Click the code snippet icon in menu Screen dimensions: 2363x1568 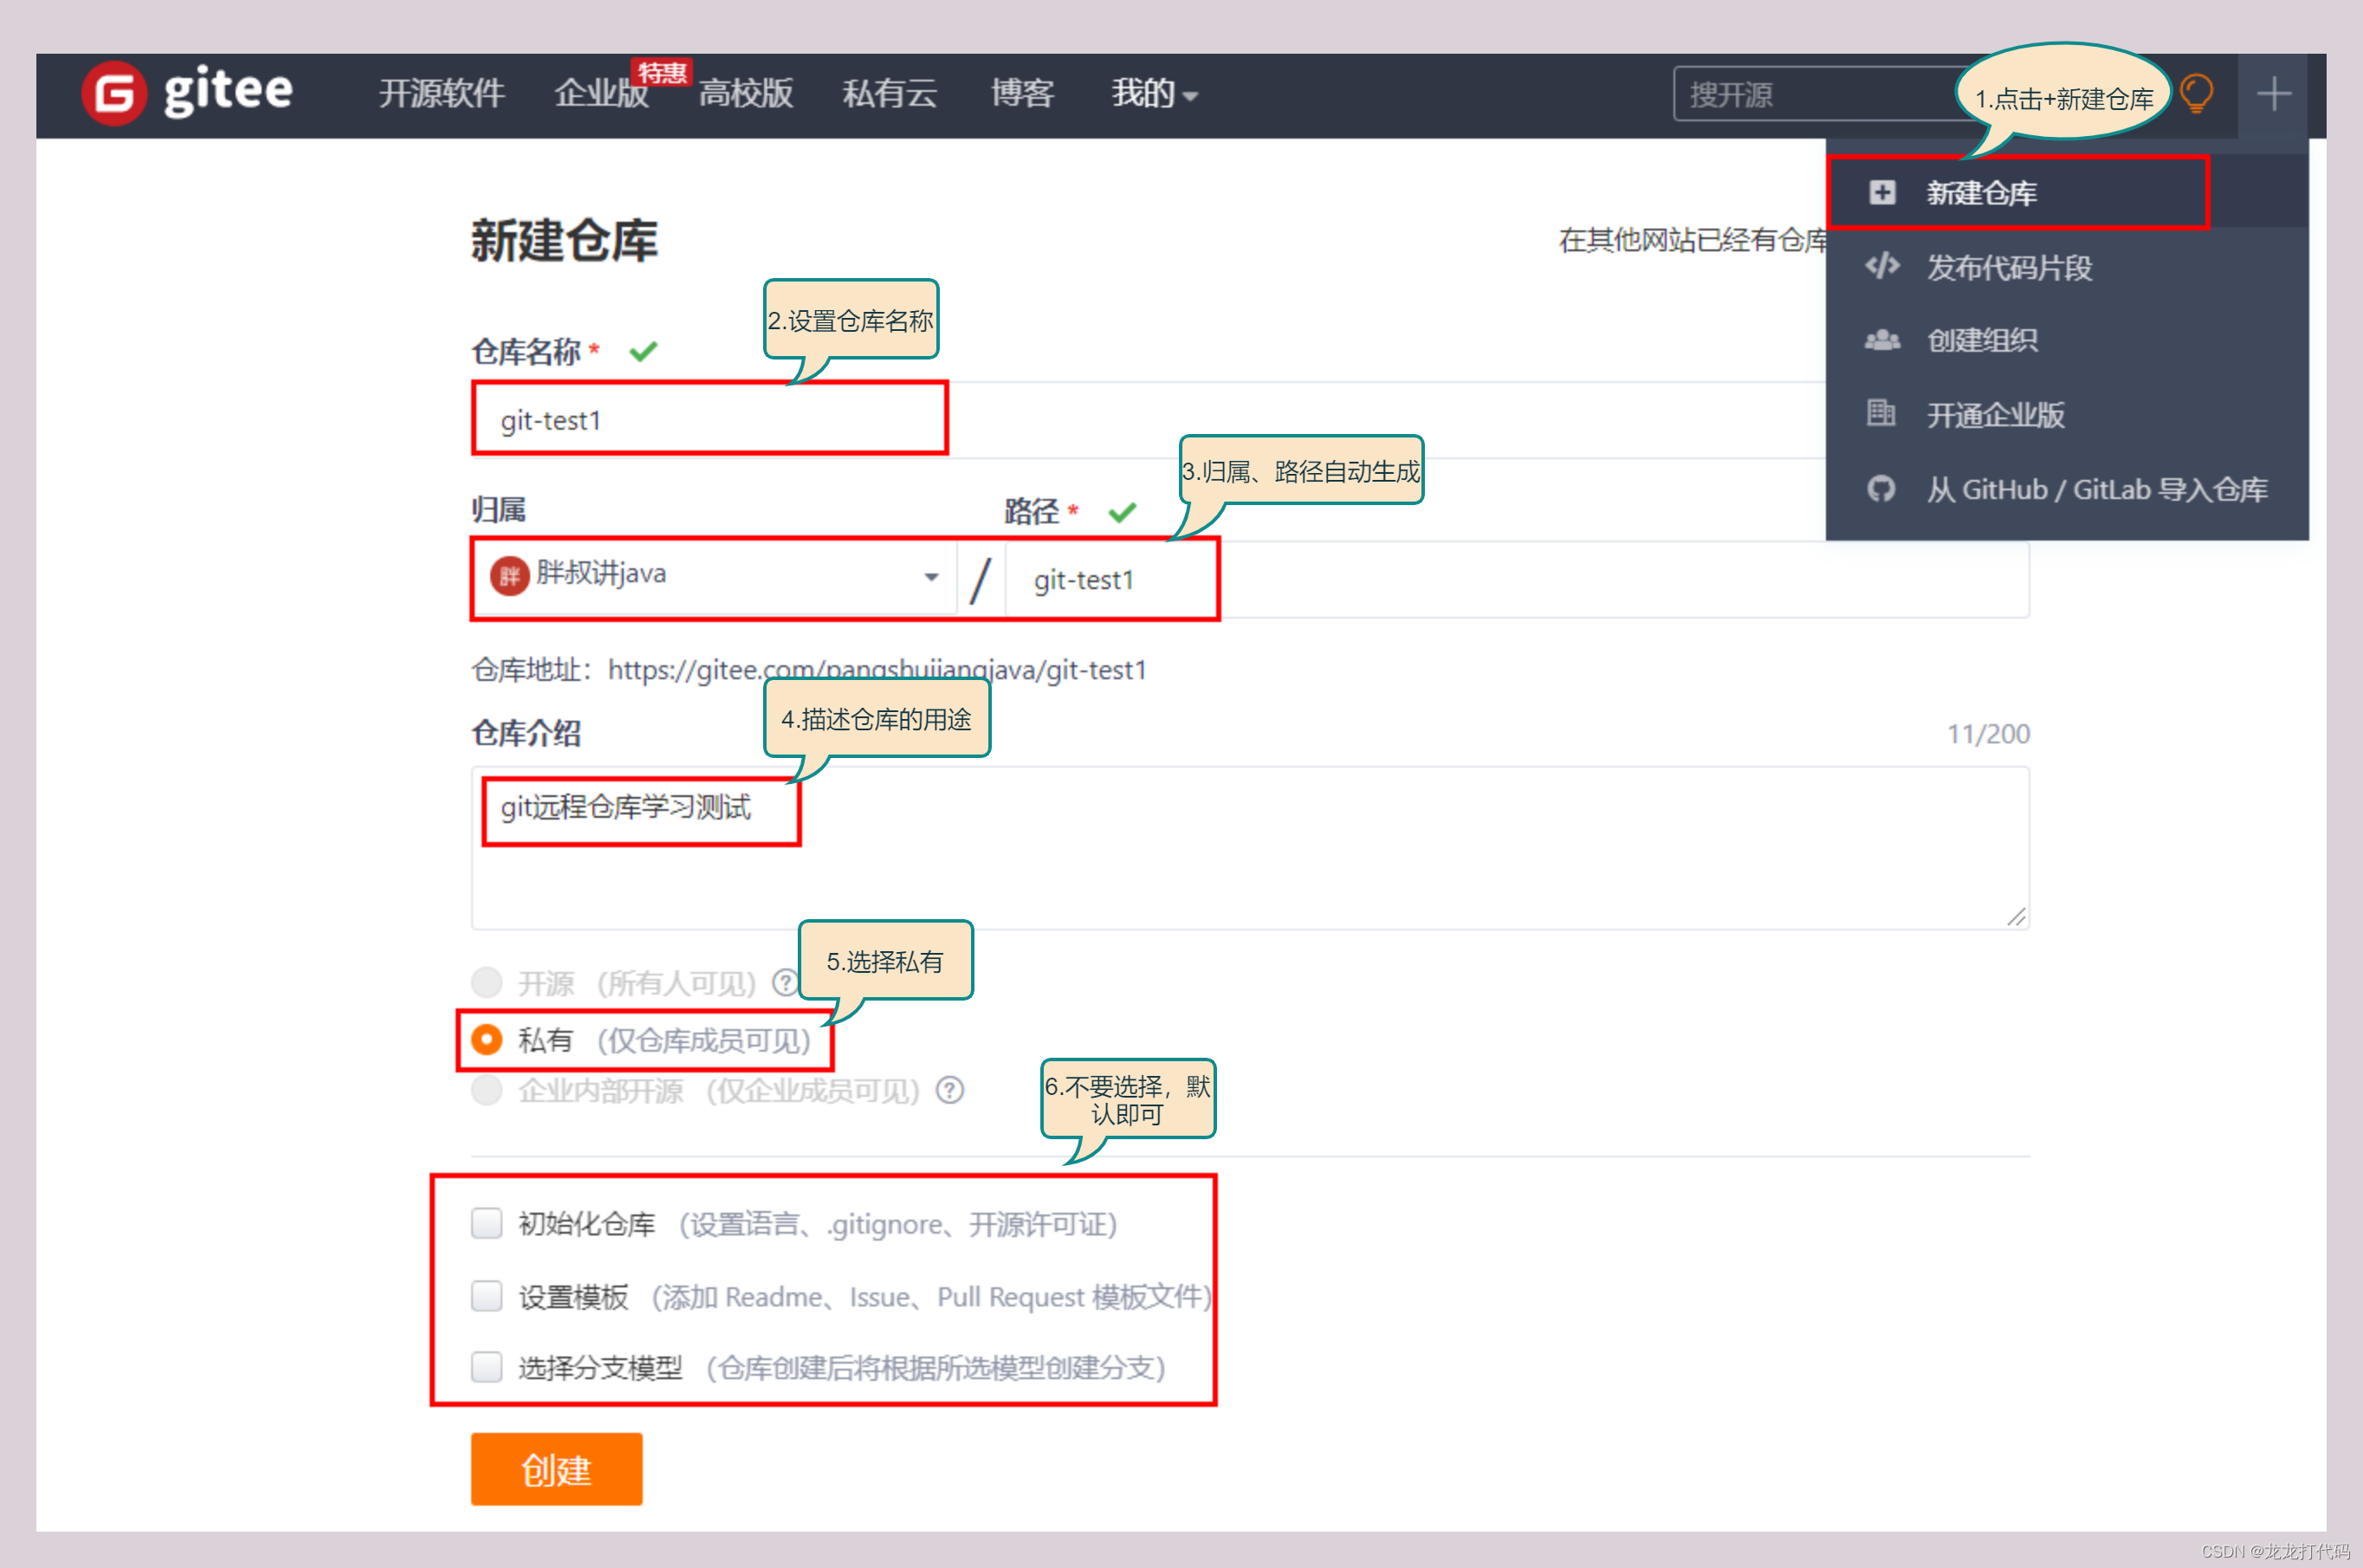pos(1881,266)
